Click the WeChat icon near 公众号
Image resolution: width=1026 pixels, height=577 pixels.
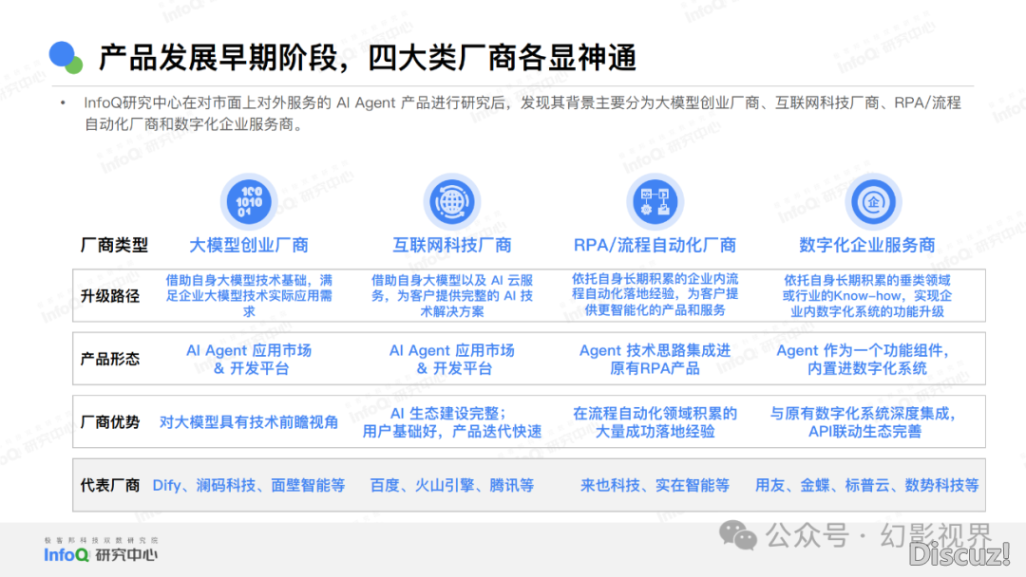(738, 536)
